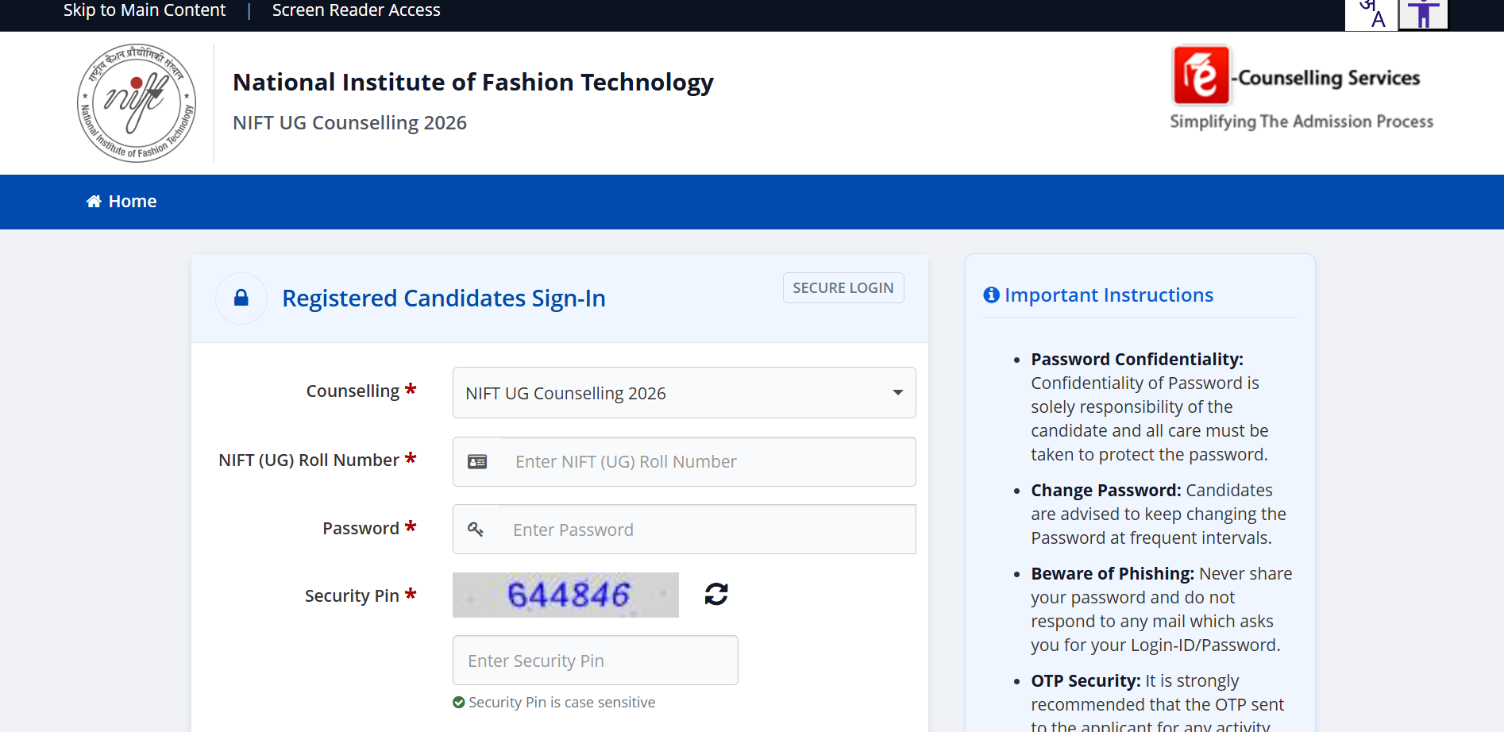
Task: Click the Important Instructions heading
Action: pyautogui.click(x=1109, y=295)
